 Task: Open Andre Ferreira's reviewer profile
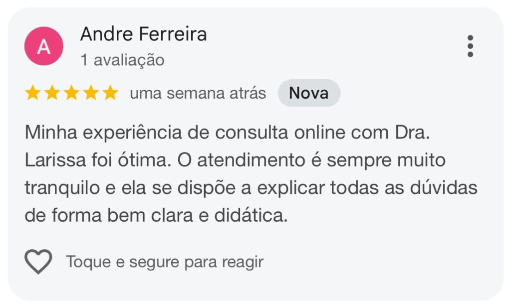[143, 34]
